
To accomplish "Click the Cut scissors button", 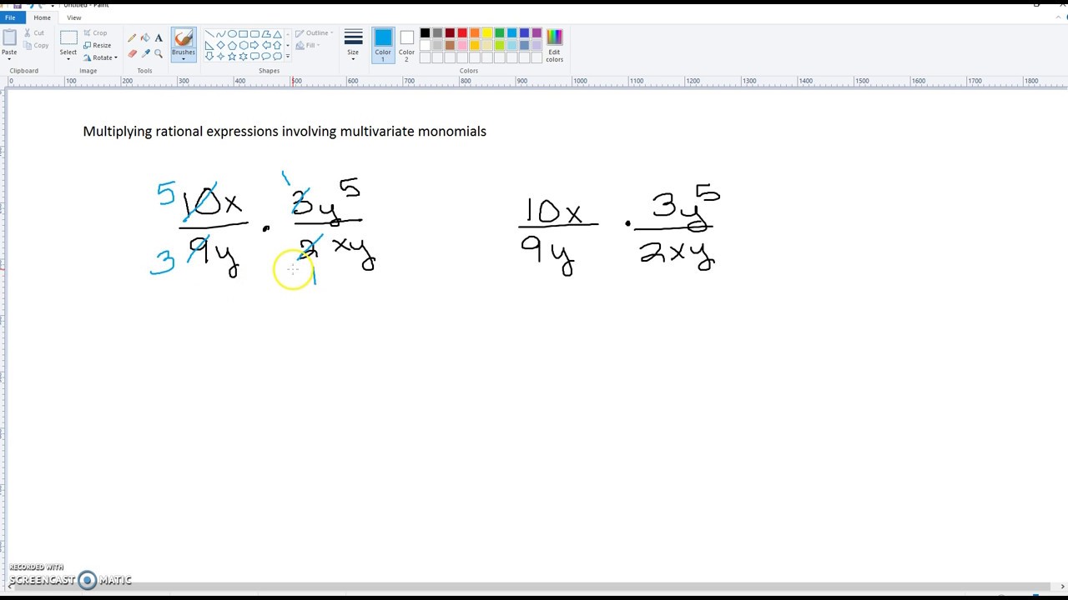I will (x=33, y=33).
